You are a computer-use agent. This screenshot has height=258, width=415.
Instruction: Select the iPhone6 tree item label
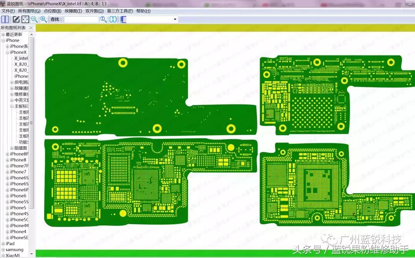tap(18, 196)
